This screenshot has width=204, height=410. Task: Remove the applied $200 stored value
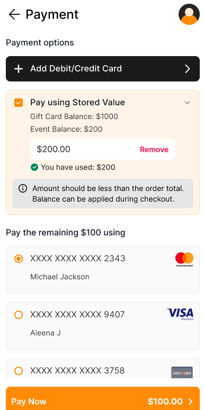[154, 150]
